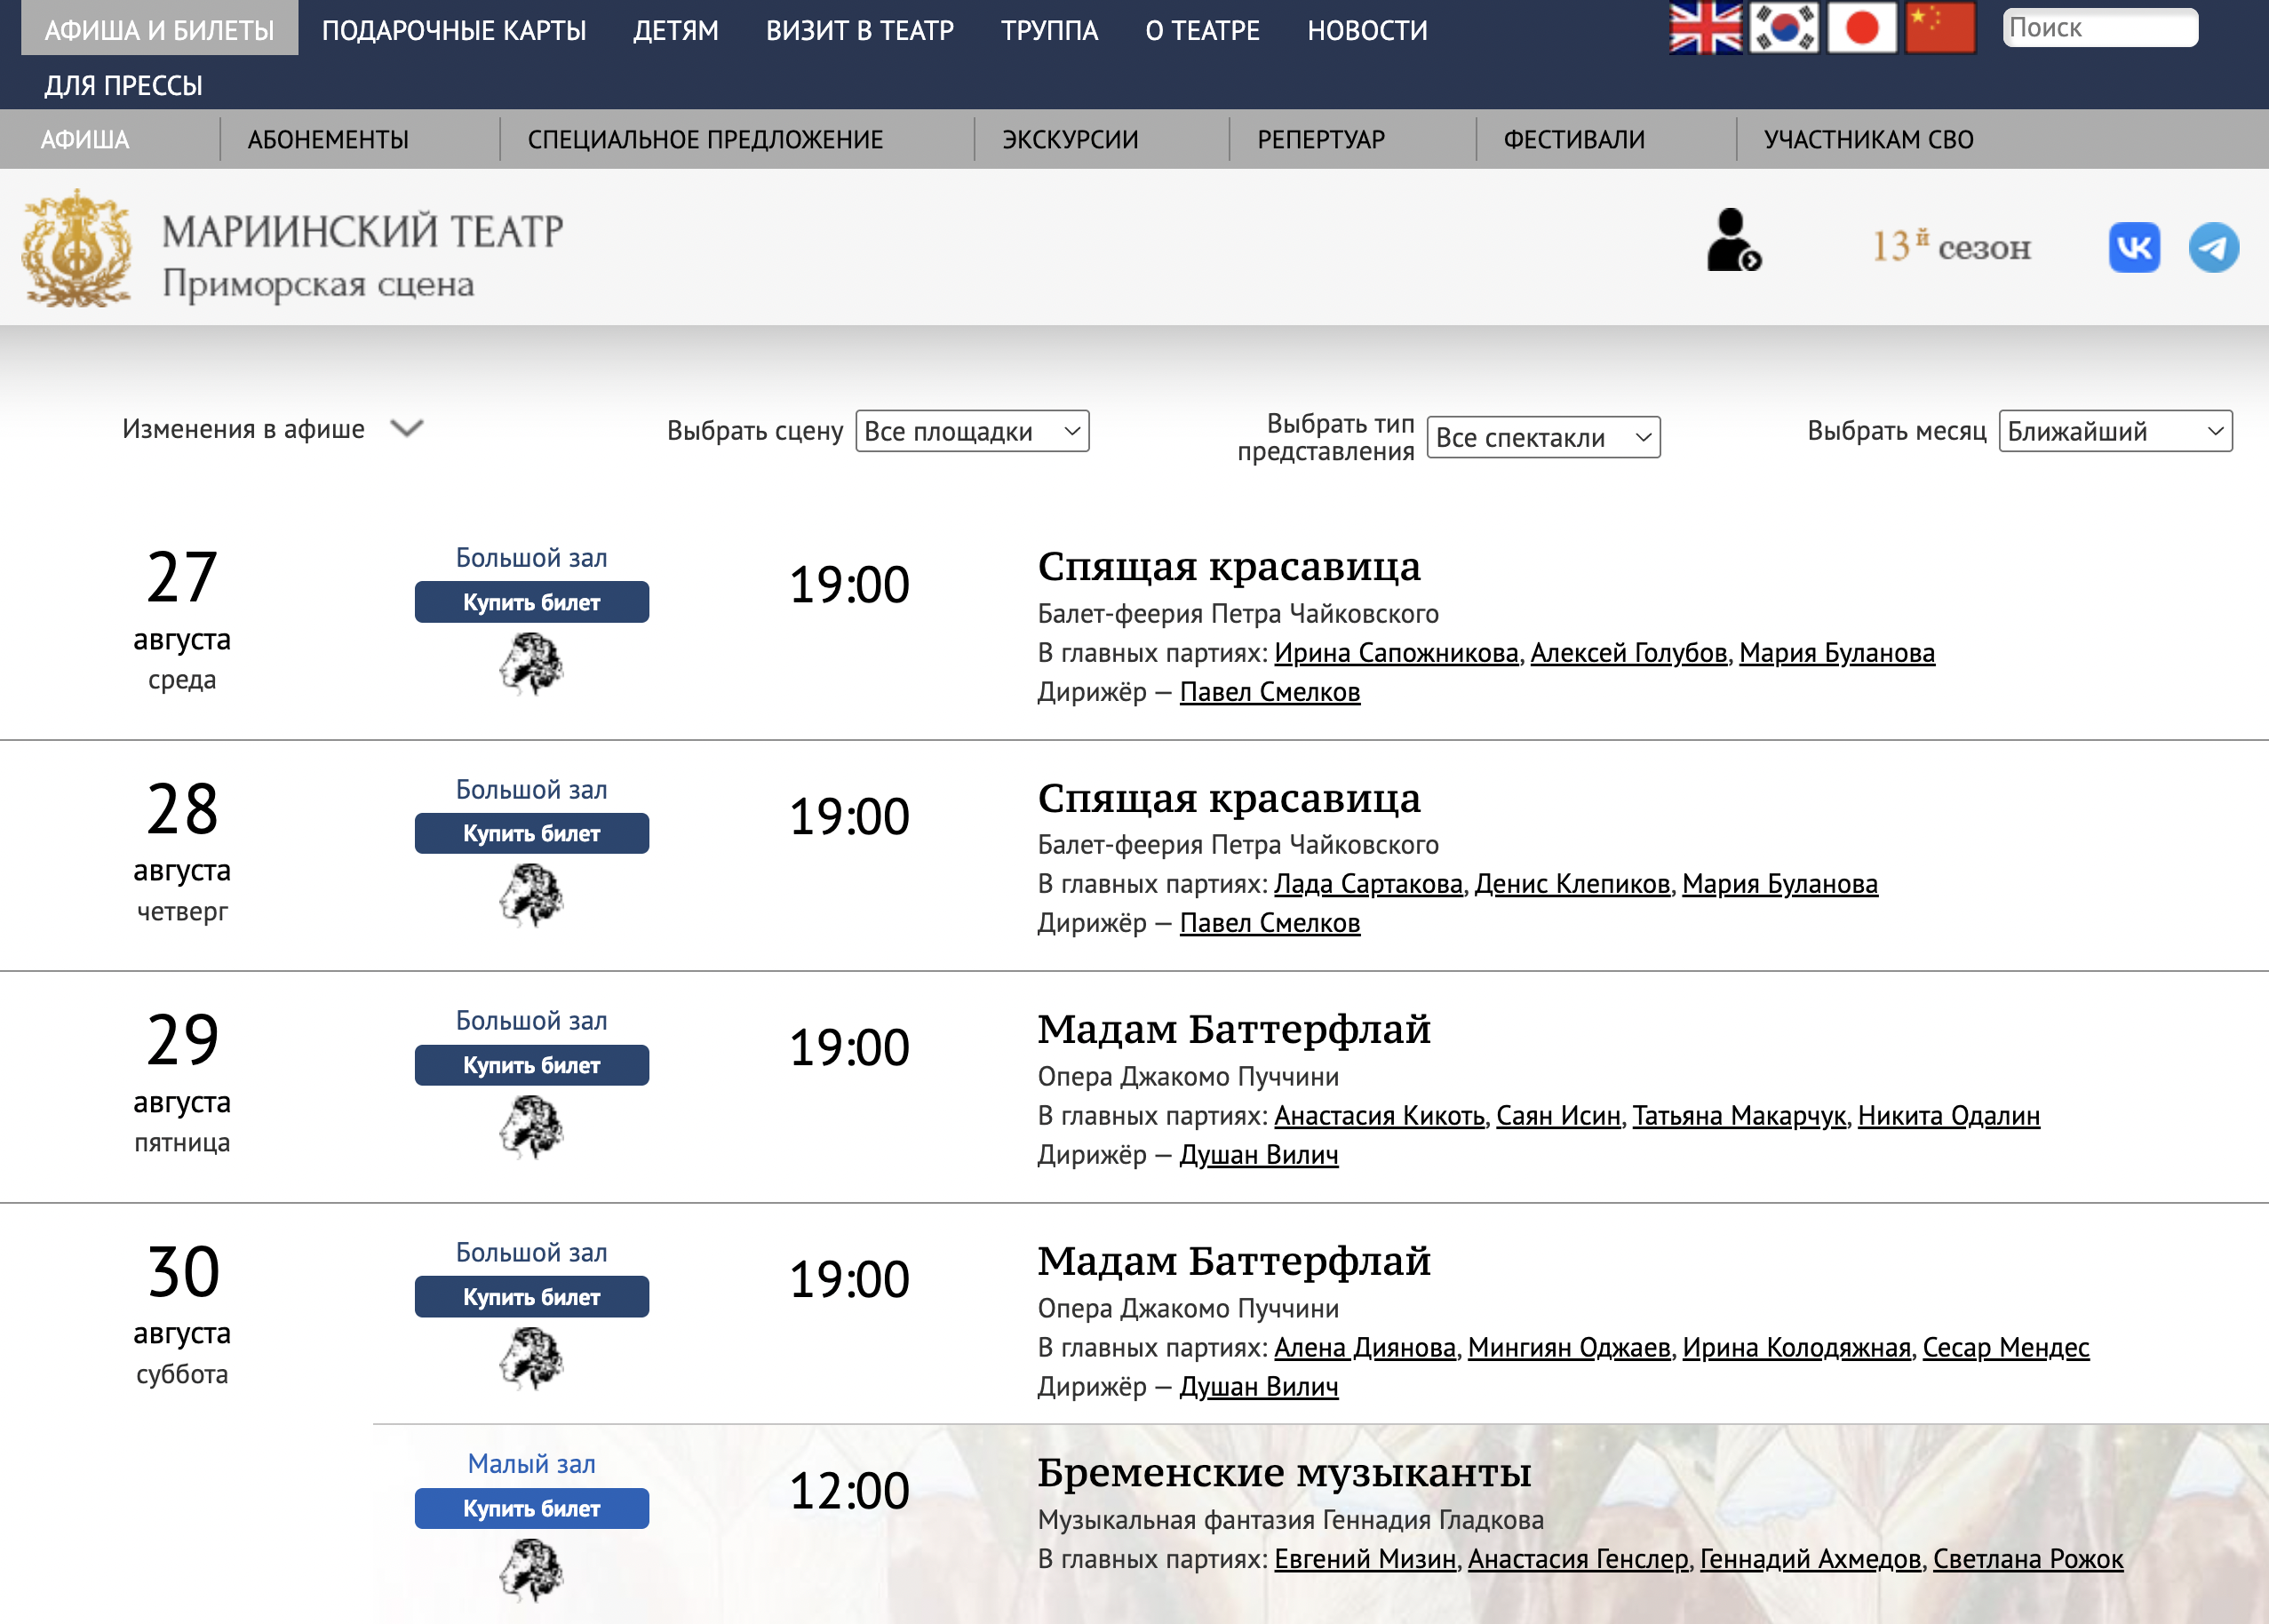The image size is (2269, 1624).
Task: Open Мингиян Оджаев performer link
Action: click(x=1569, y=1348)
